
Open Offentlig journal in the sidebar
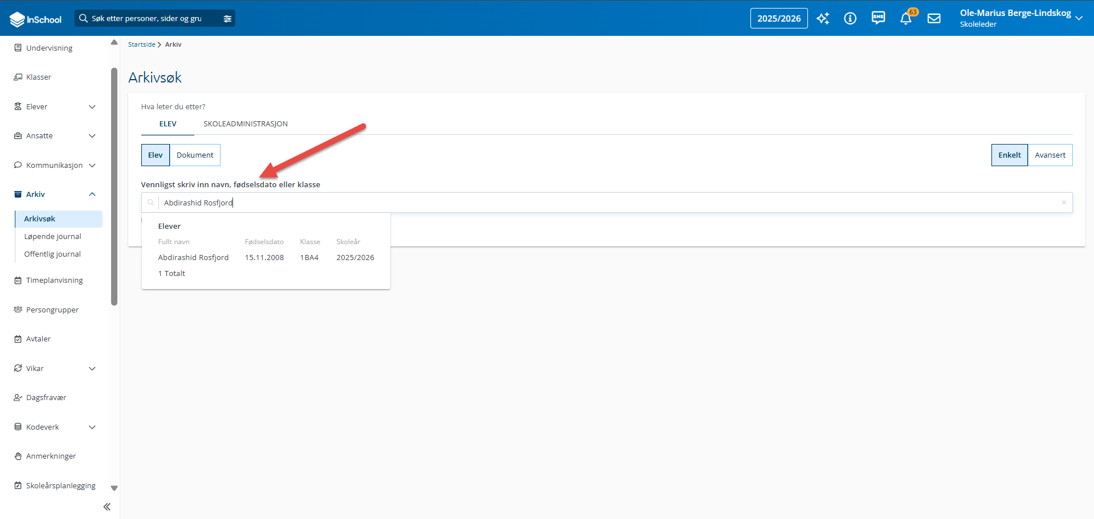pos(52,254)
